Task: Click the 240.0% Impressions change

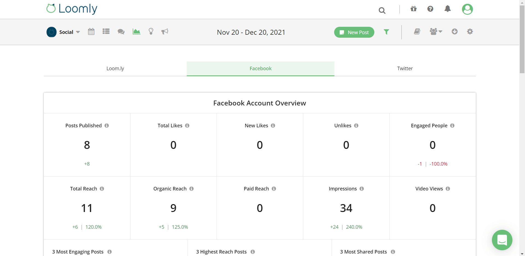Action: coord(354,227)
